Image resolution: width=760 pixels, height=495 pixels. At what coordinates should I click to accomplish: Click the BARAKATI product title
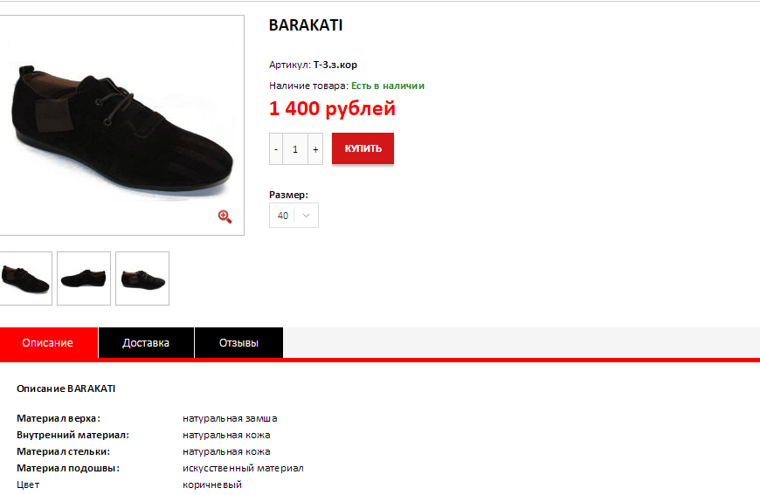(x=306, y=25)
